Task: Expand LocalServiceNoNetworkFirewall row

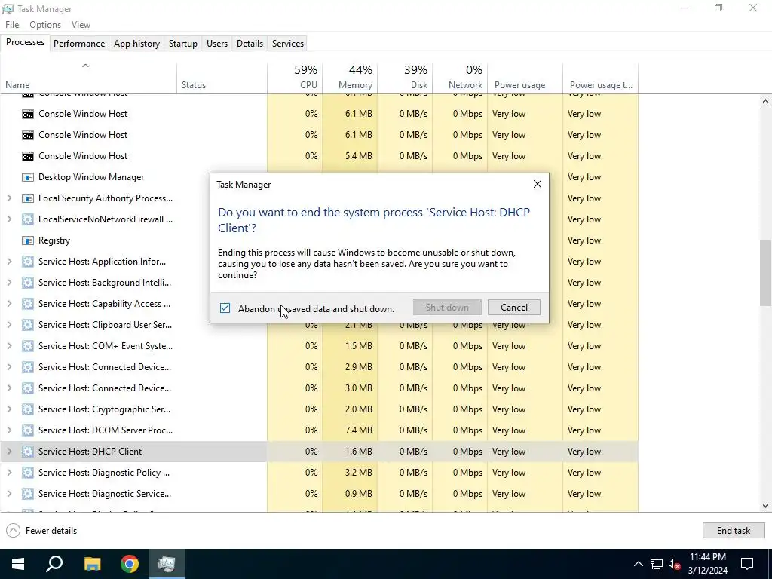Action: coord(9,219)
